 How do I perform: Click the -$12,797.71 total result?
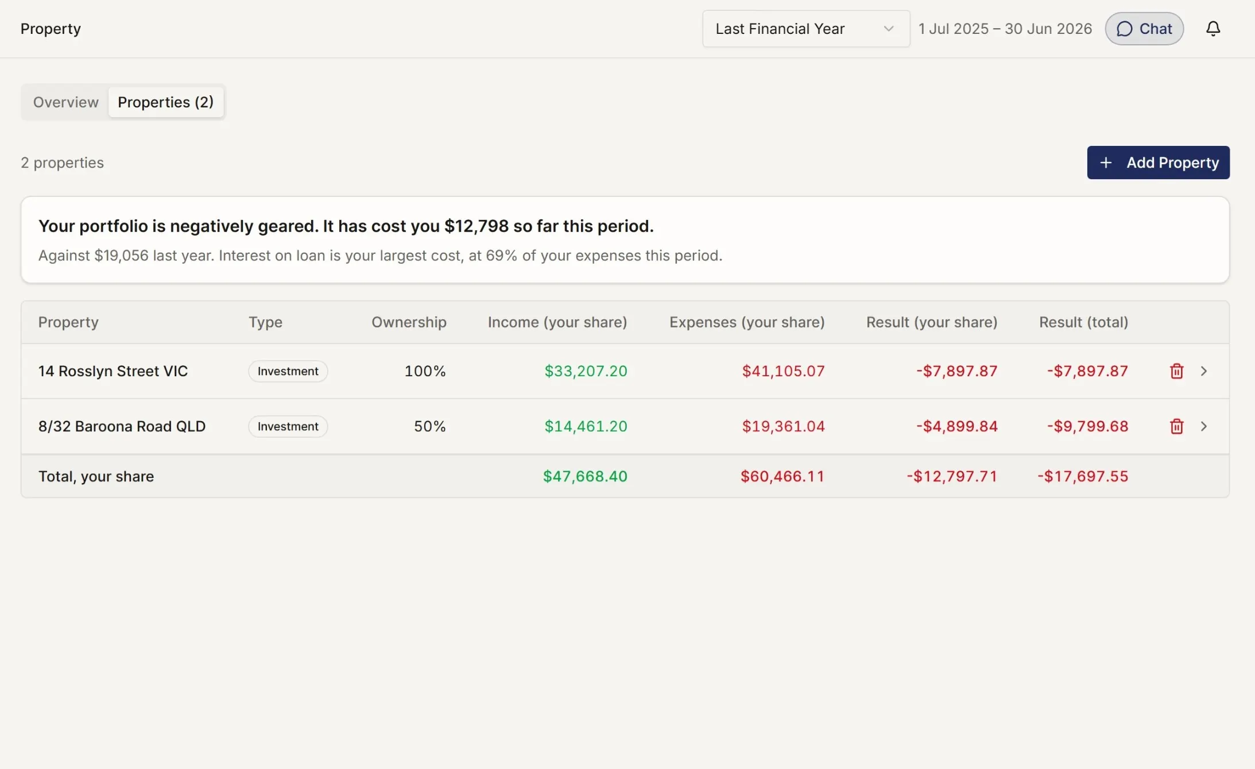pyautogui.click(x=952, y=476)
